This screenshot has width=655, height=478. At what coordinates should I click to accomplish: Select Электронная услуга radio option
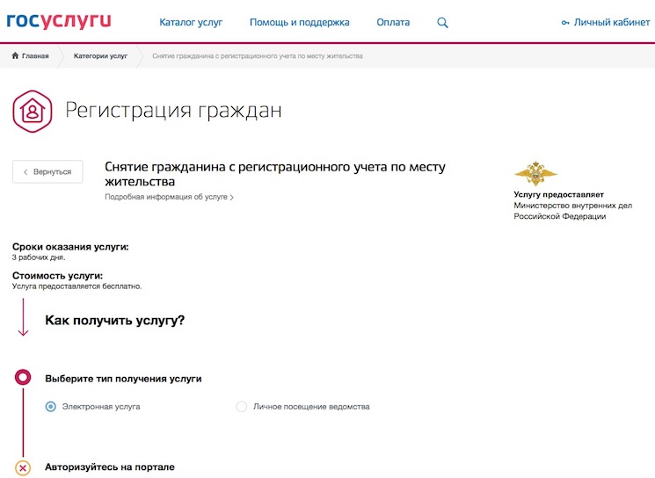[51, 407]
